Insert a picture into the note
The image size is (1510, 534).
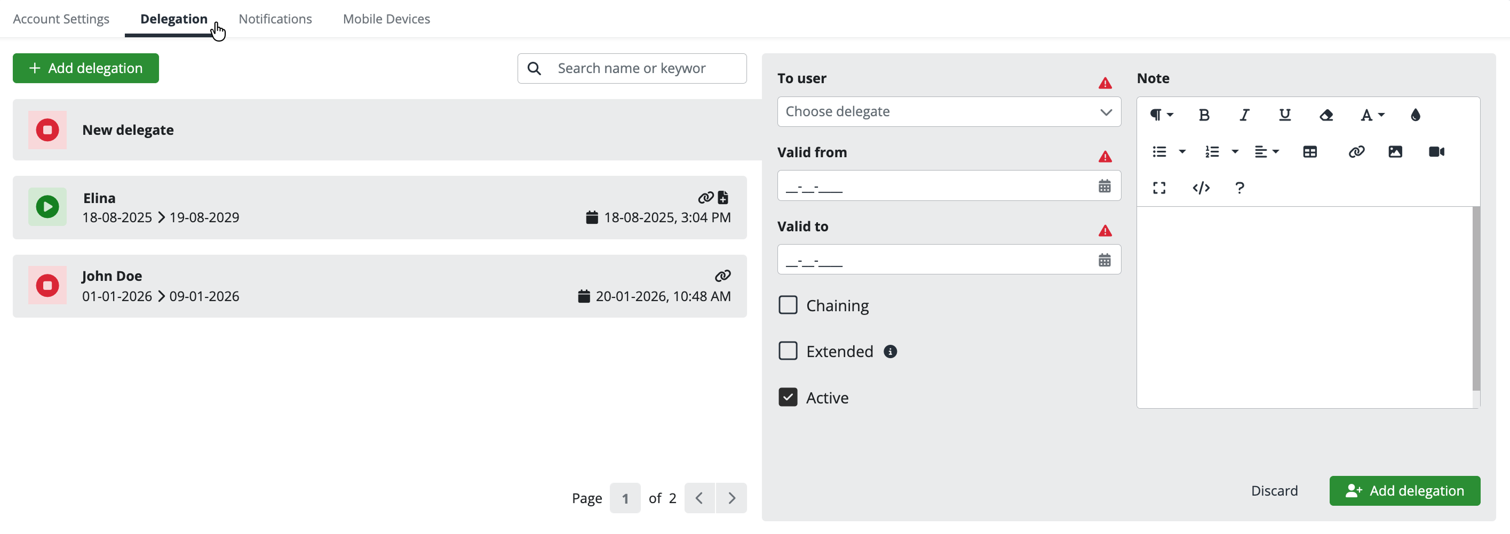tap(1395, 152)
